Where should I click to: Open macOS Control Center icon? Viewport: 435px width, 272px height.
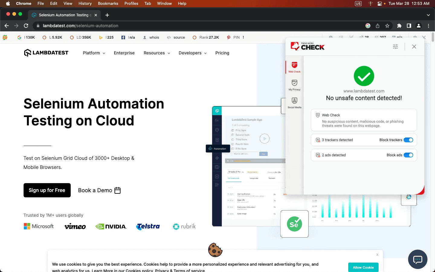click(379, 3)
